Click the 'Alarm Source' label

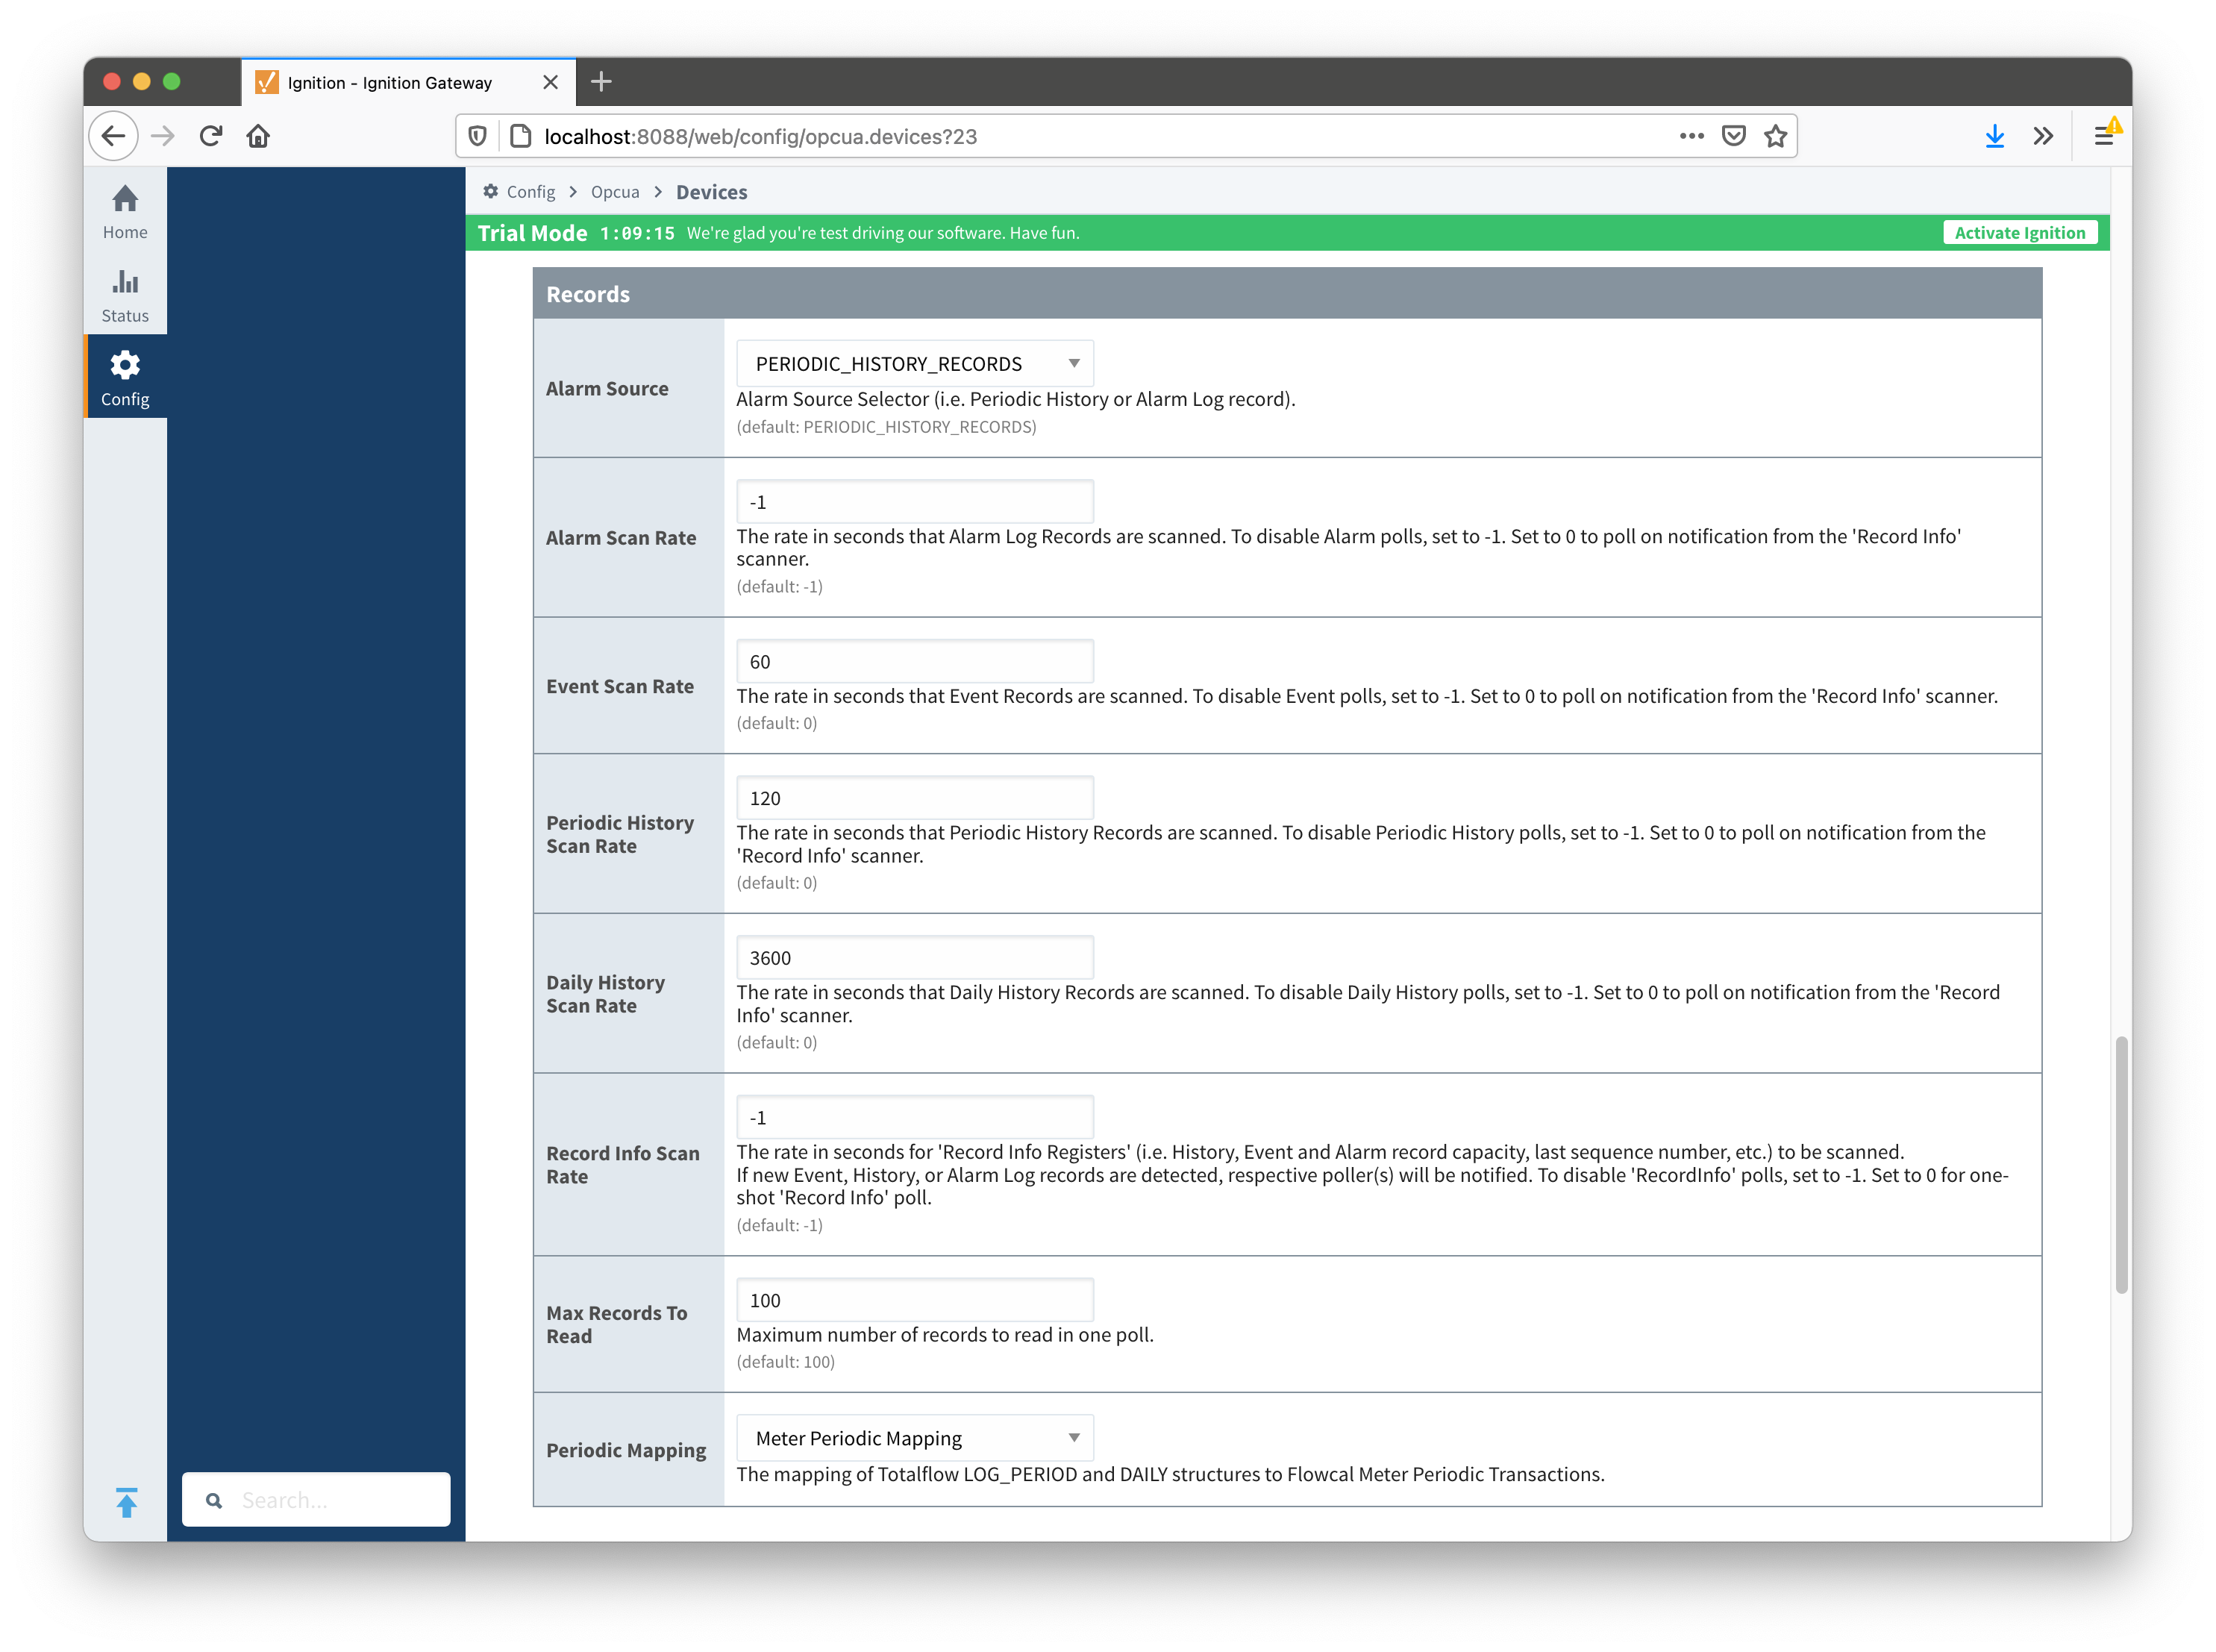[x=607, y=388]
